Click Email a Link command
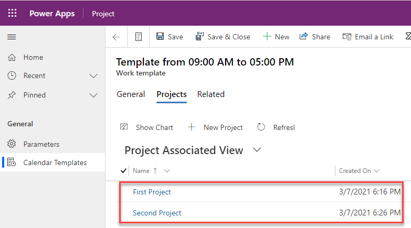Image resolution: width=411 pixels, height=228 pixels. click(x=367, y=37)
